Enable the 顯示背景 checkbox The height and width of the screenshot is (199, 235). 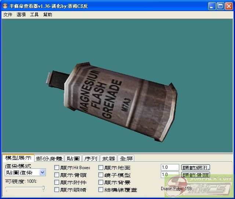point(101,182)
